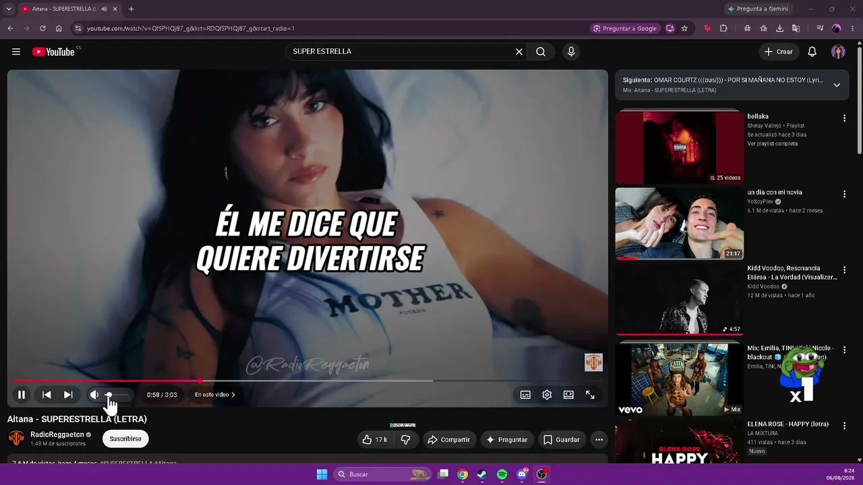Open the bellaka playlist thumbnail

(680, 147)
